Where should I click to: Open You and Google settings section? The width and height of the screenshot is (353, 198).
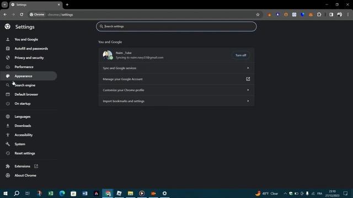(x=26, y=39)
